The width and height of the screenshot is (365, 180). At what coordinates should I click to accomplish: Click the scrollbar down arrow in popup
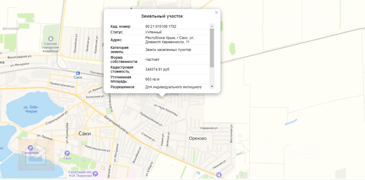tap(212, 87)
